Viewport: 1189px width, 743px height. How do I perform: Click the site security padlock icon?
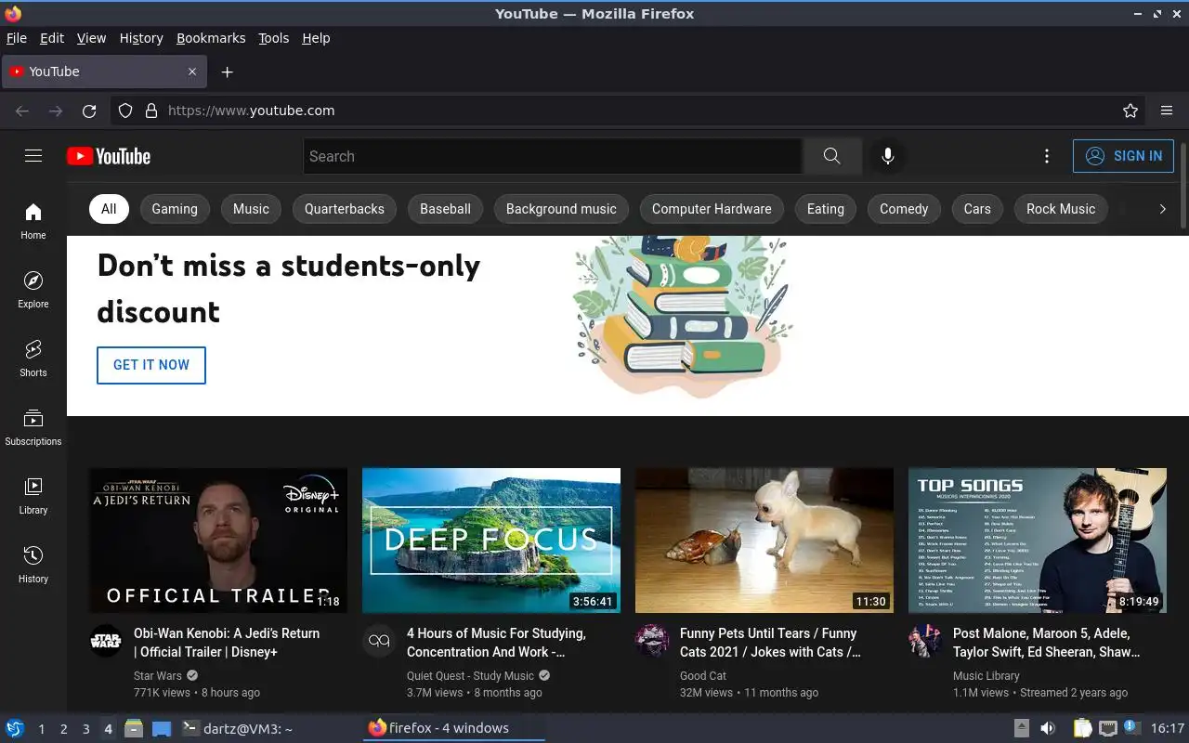[x=151, y=111]
